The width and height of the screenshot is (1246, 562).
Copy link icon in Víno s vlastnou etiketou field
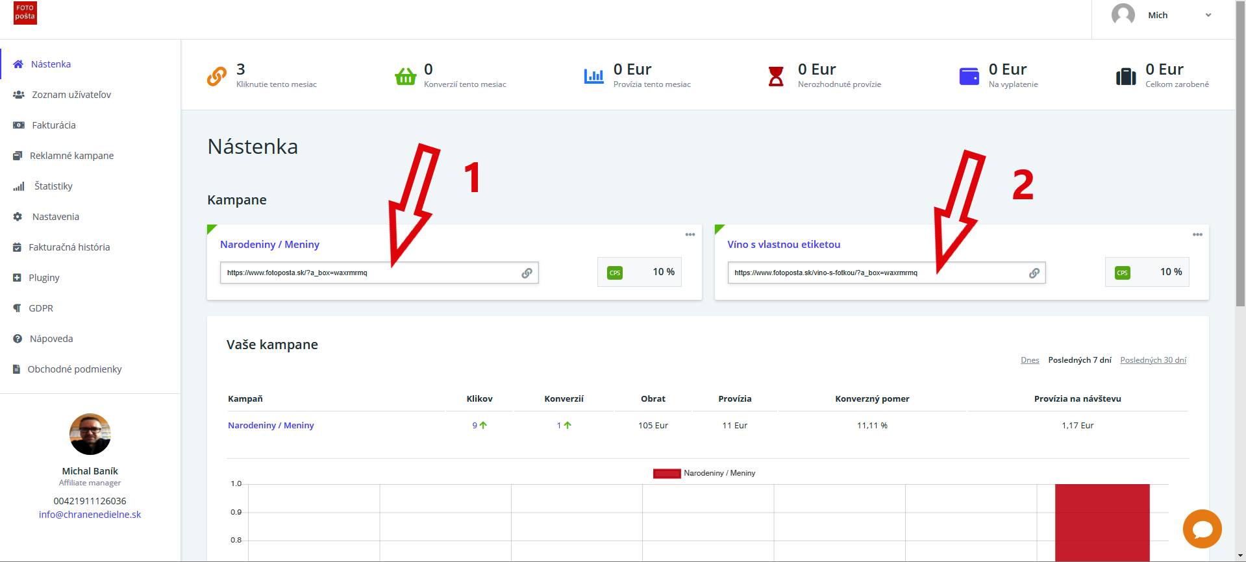[x=1034, y=273]
